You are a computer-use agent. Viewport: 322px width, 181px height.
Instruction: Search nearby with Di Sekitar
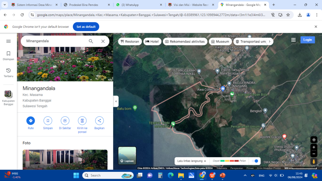click(x=65, y=123)
